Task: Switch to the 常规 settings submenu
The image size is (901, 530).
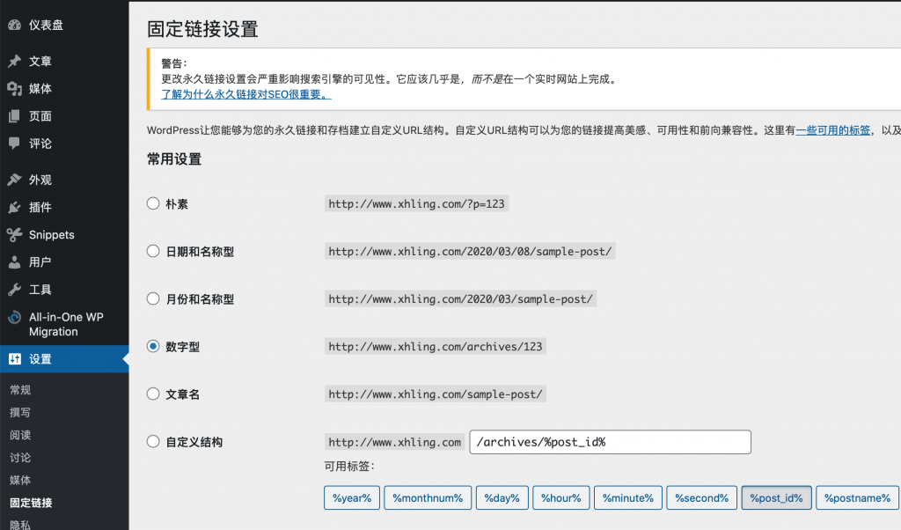Action: tap(18, 389)
